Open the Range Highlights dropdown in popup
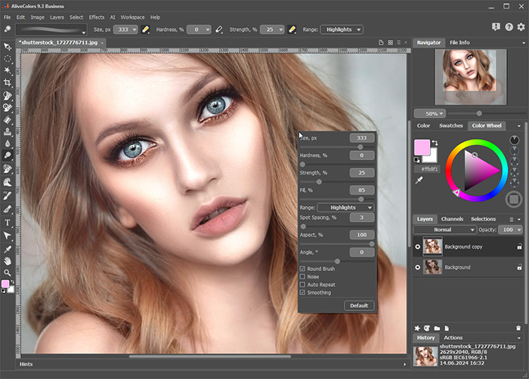Image resolution: width=529 pixels, height=379 pixels. 346,208
